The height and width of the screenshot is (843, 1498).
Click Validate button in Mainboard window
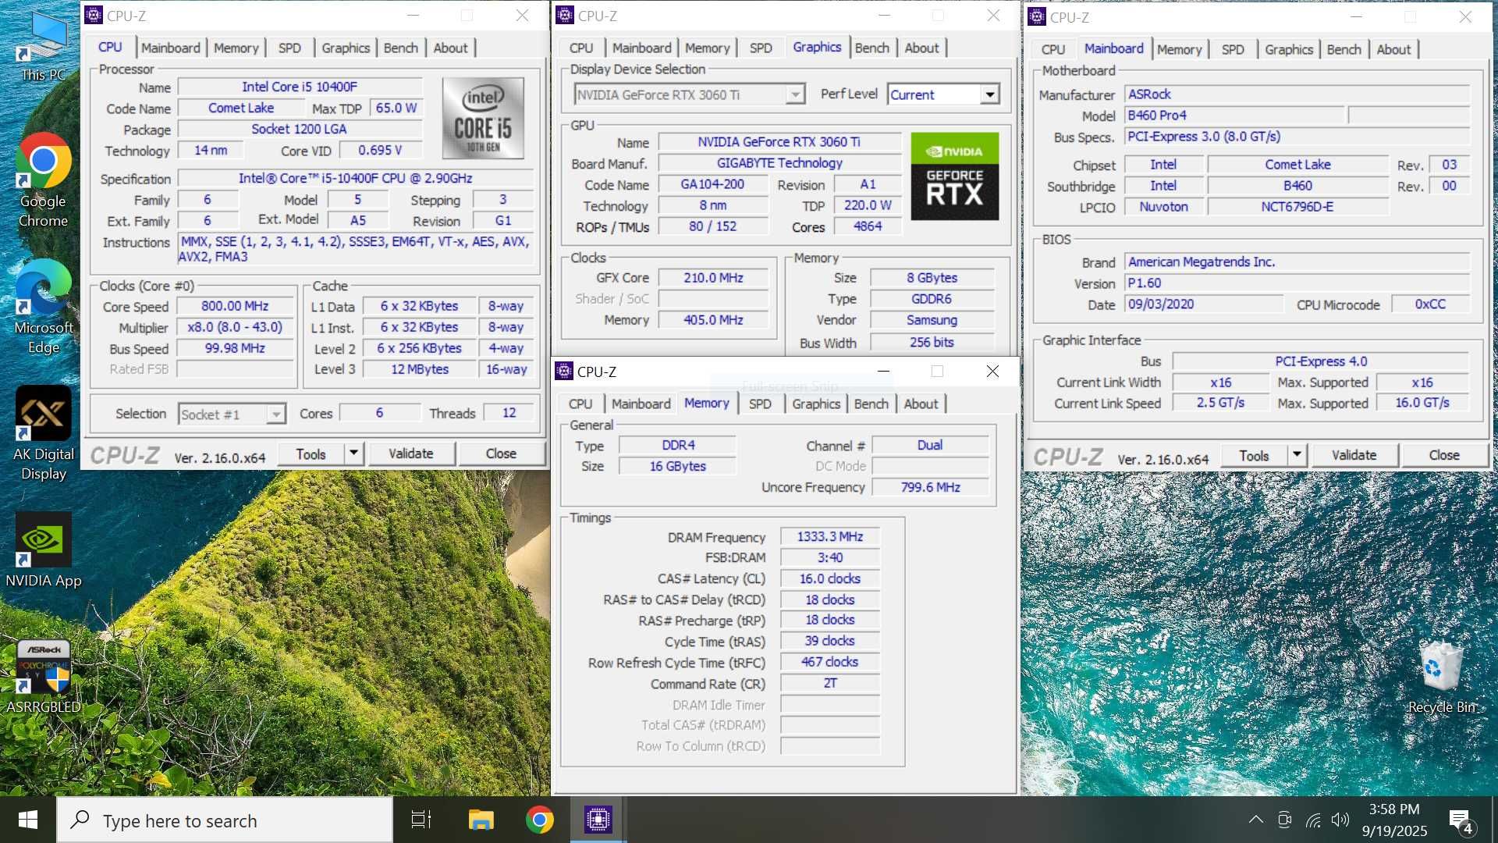[x=1354, y=455]
